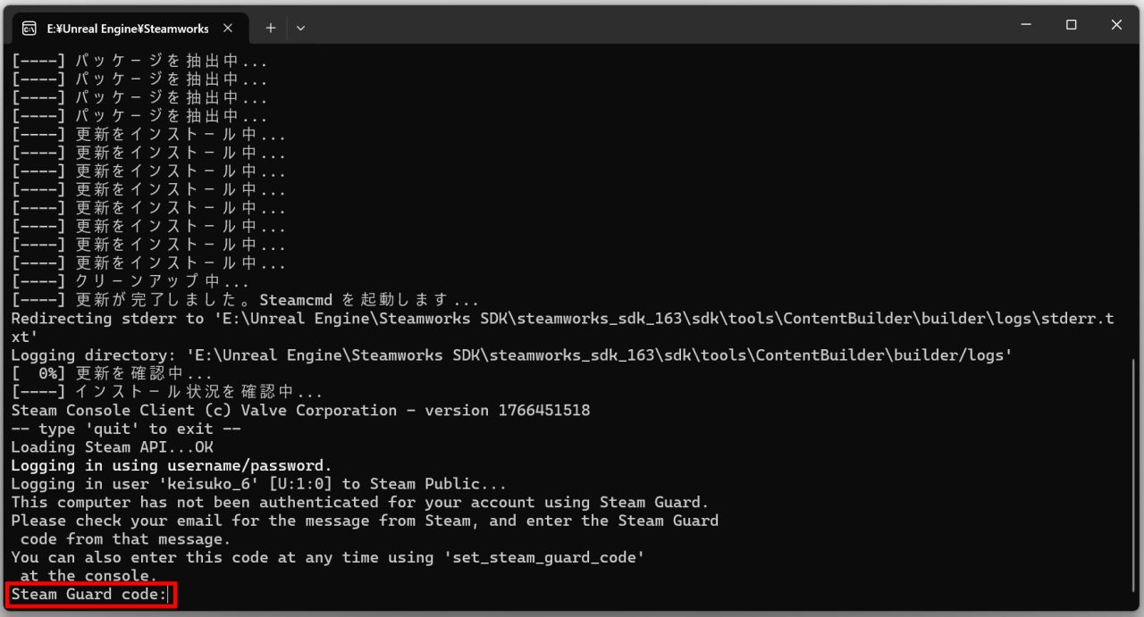Minimize the terminal window
The height and width of the screenshot is (617, 1144).
point(1025,25)
